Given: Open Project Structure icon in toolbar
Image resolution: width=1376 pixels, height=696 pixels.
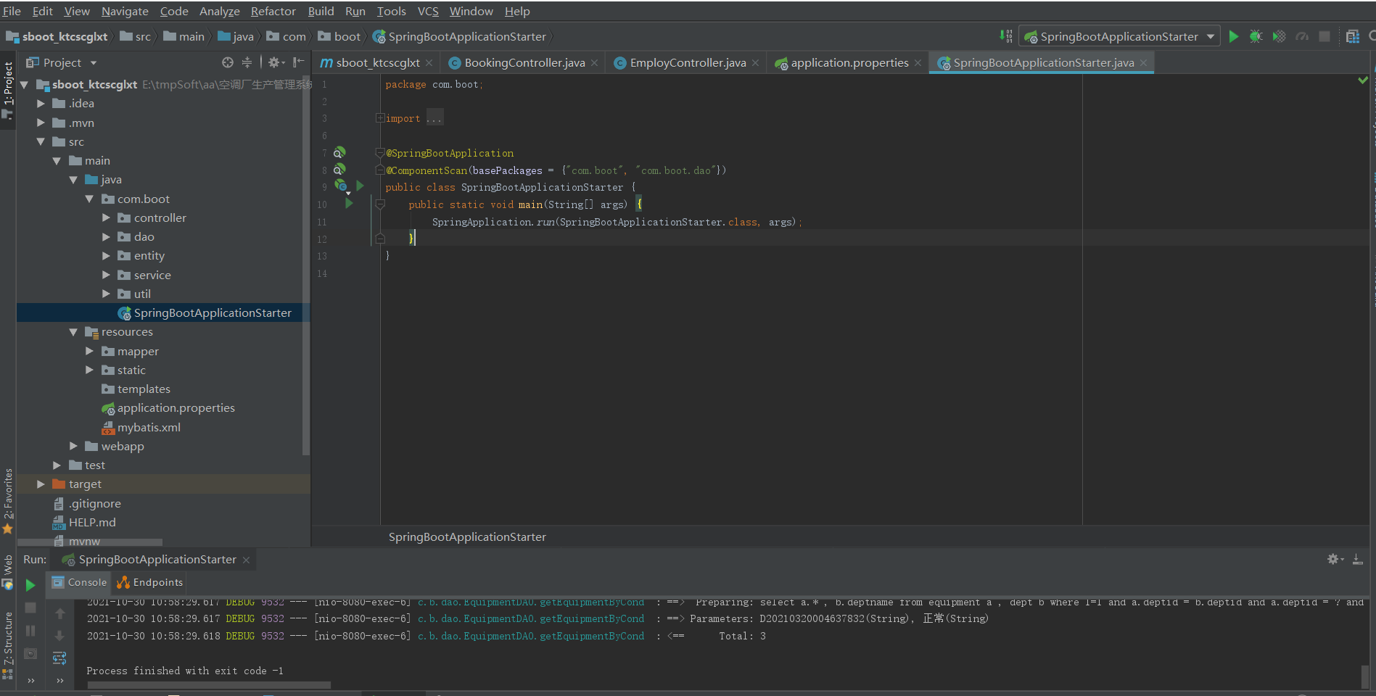Looking at the screenshot, I should pyautogui.click(x=1352, y=36).
